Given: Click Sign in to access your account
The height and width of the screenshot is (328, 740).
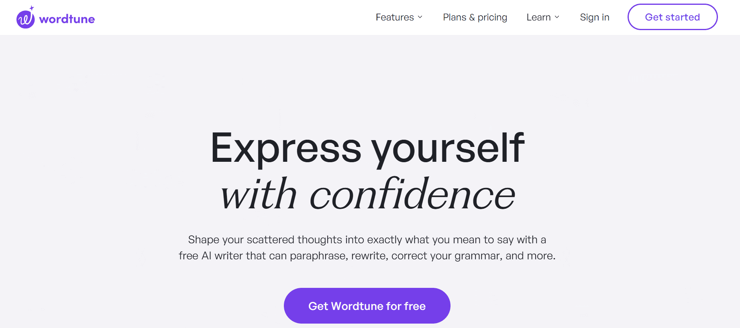Looking at the screenshot, I should (x=595, y=17).
